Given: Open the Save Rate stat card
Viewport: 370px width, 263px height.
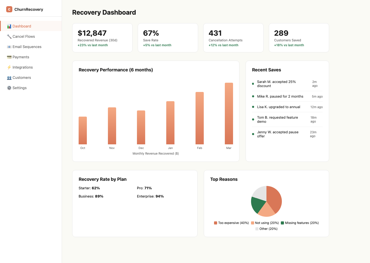Looking at the screenshot, I should coord(168,38).
